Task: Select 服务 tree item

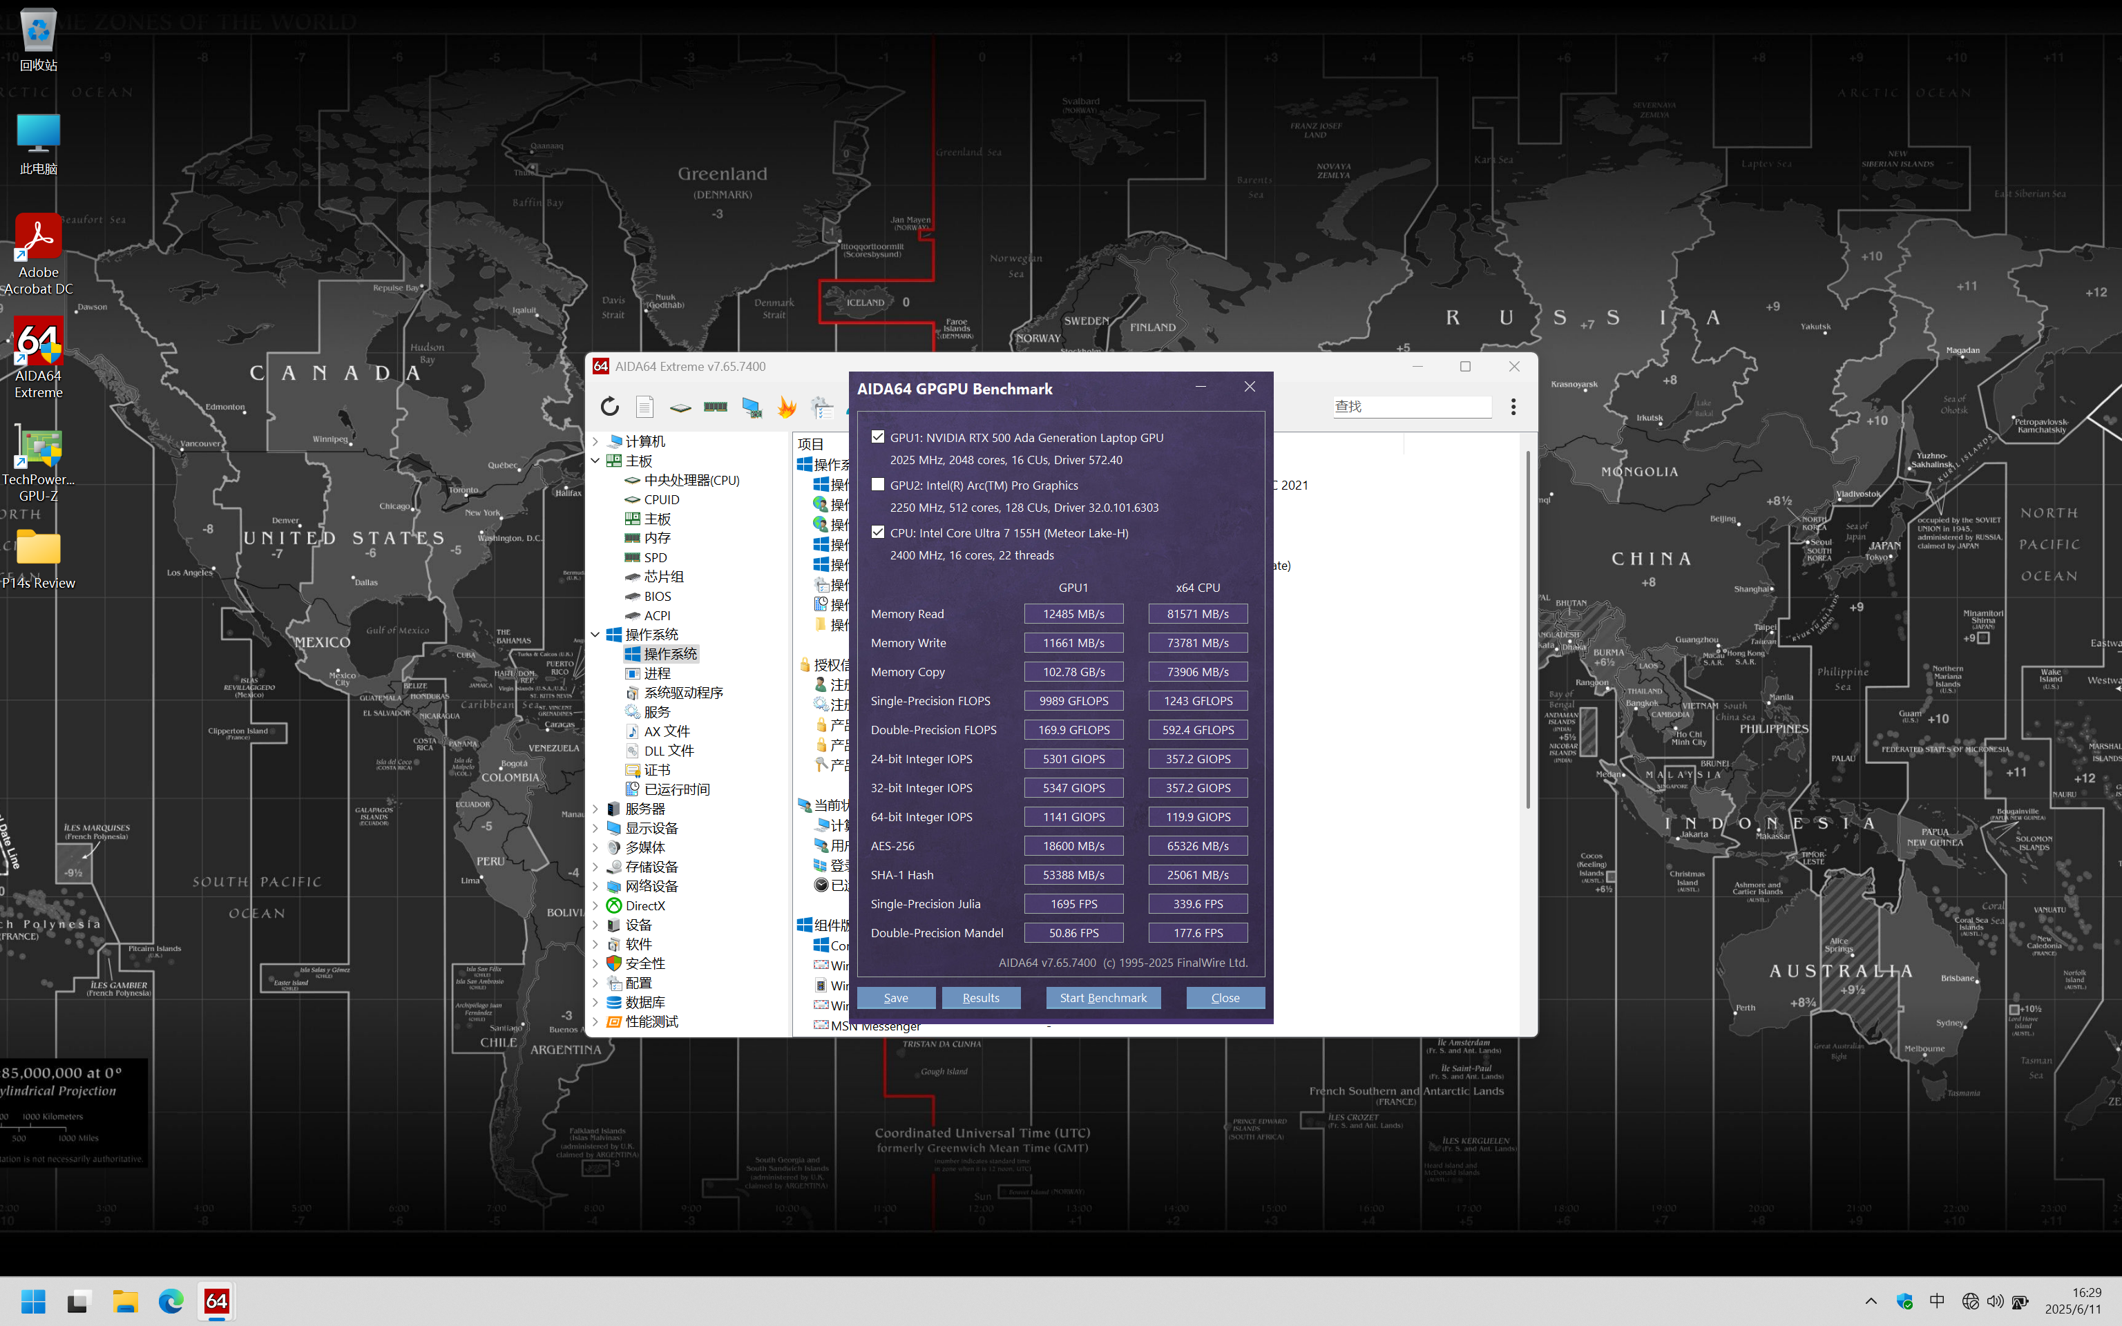Action: (x=657, y=712)
